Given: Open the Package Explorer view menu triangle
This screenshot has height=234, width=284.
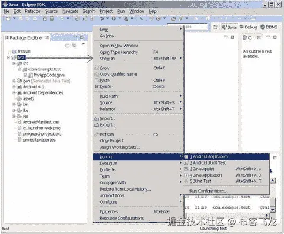Looking at the screenshot, I should point(83,44).
